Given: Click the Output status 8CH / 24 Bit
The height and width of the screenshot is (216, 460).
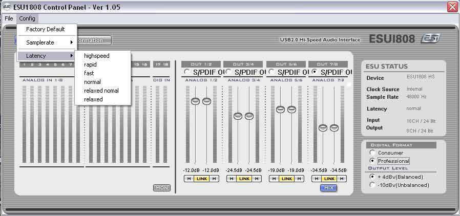Looking at the screenshot, I should point(420,131).
